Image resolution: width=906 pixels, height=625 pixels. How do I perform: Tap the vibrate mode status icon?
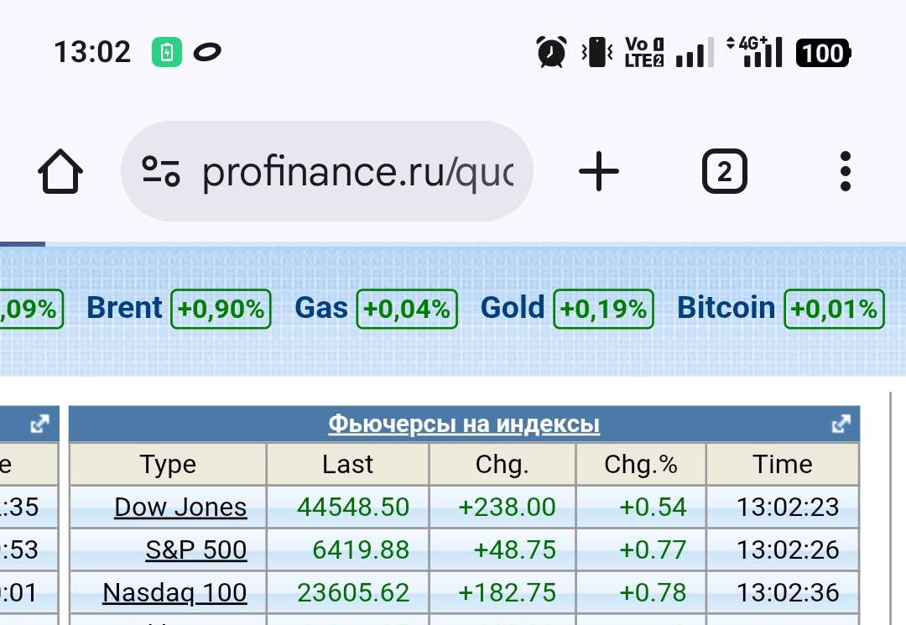[597, 53]
